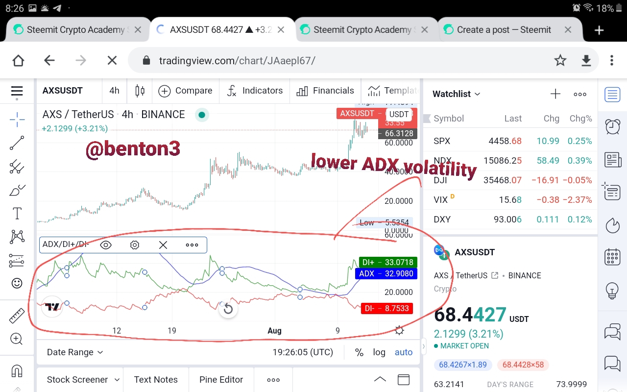Screen dimensions: 627x392
Task: Click the Compare button
Action: pos(185,91)
